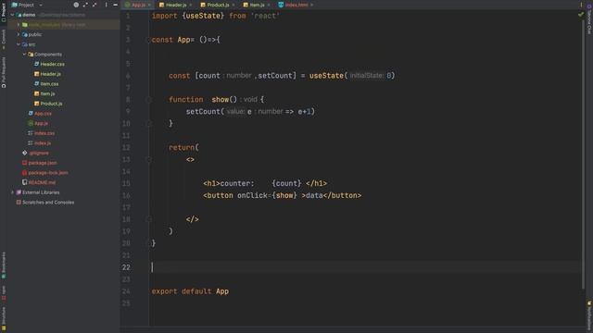Close the Item.js editor tab
The image size is (593, 333).
(269, 5)
